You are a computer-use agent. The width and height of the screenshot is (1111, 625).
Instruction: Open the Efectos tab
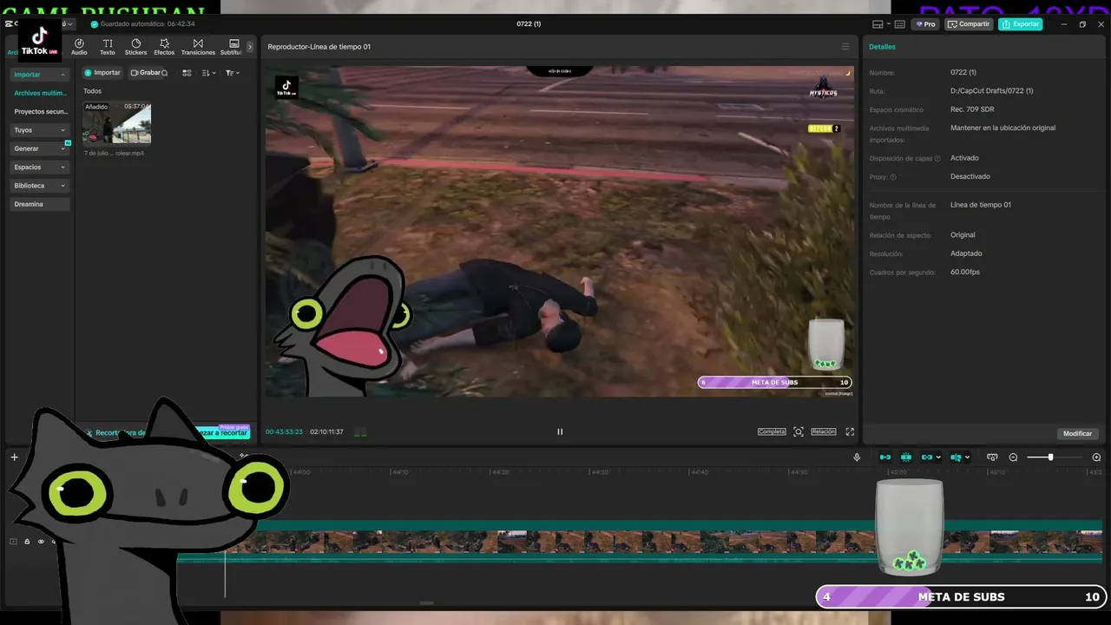coord(164,47)
